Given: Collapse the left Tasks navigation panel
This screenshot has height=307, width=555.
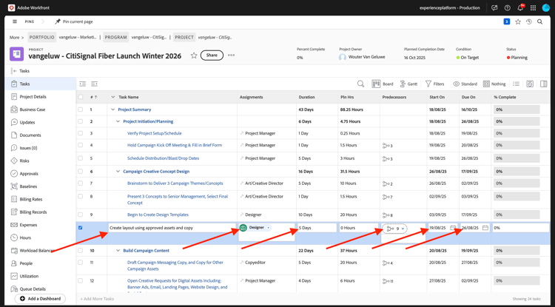Looking at the screenshot, I should point(14,71).
